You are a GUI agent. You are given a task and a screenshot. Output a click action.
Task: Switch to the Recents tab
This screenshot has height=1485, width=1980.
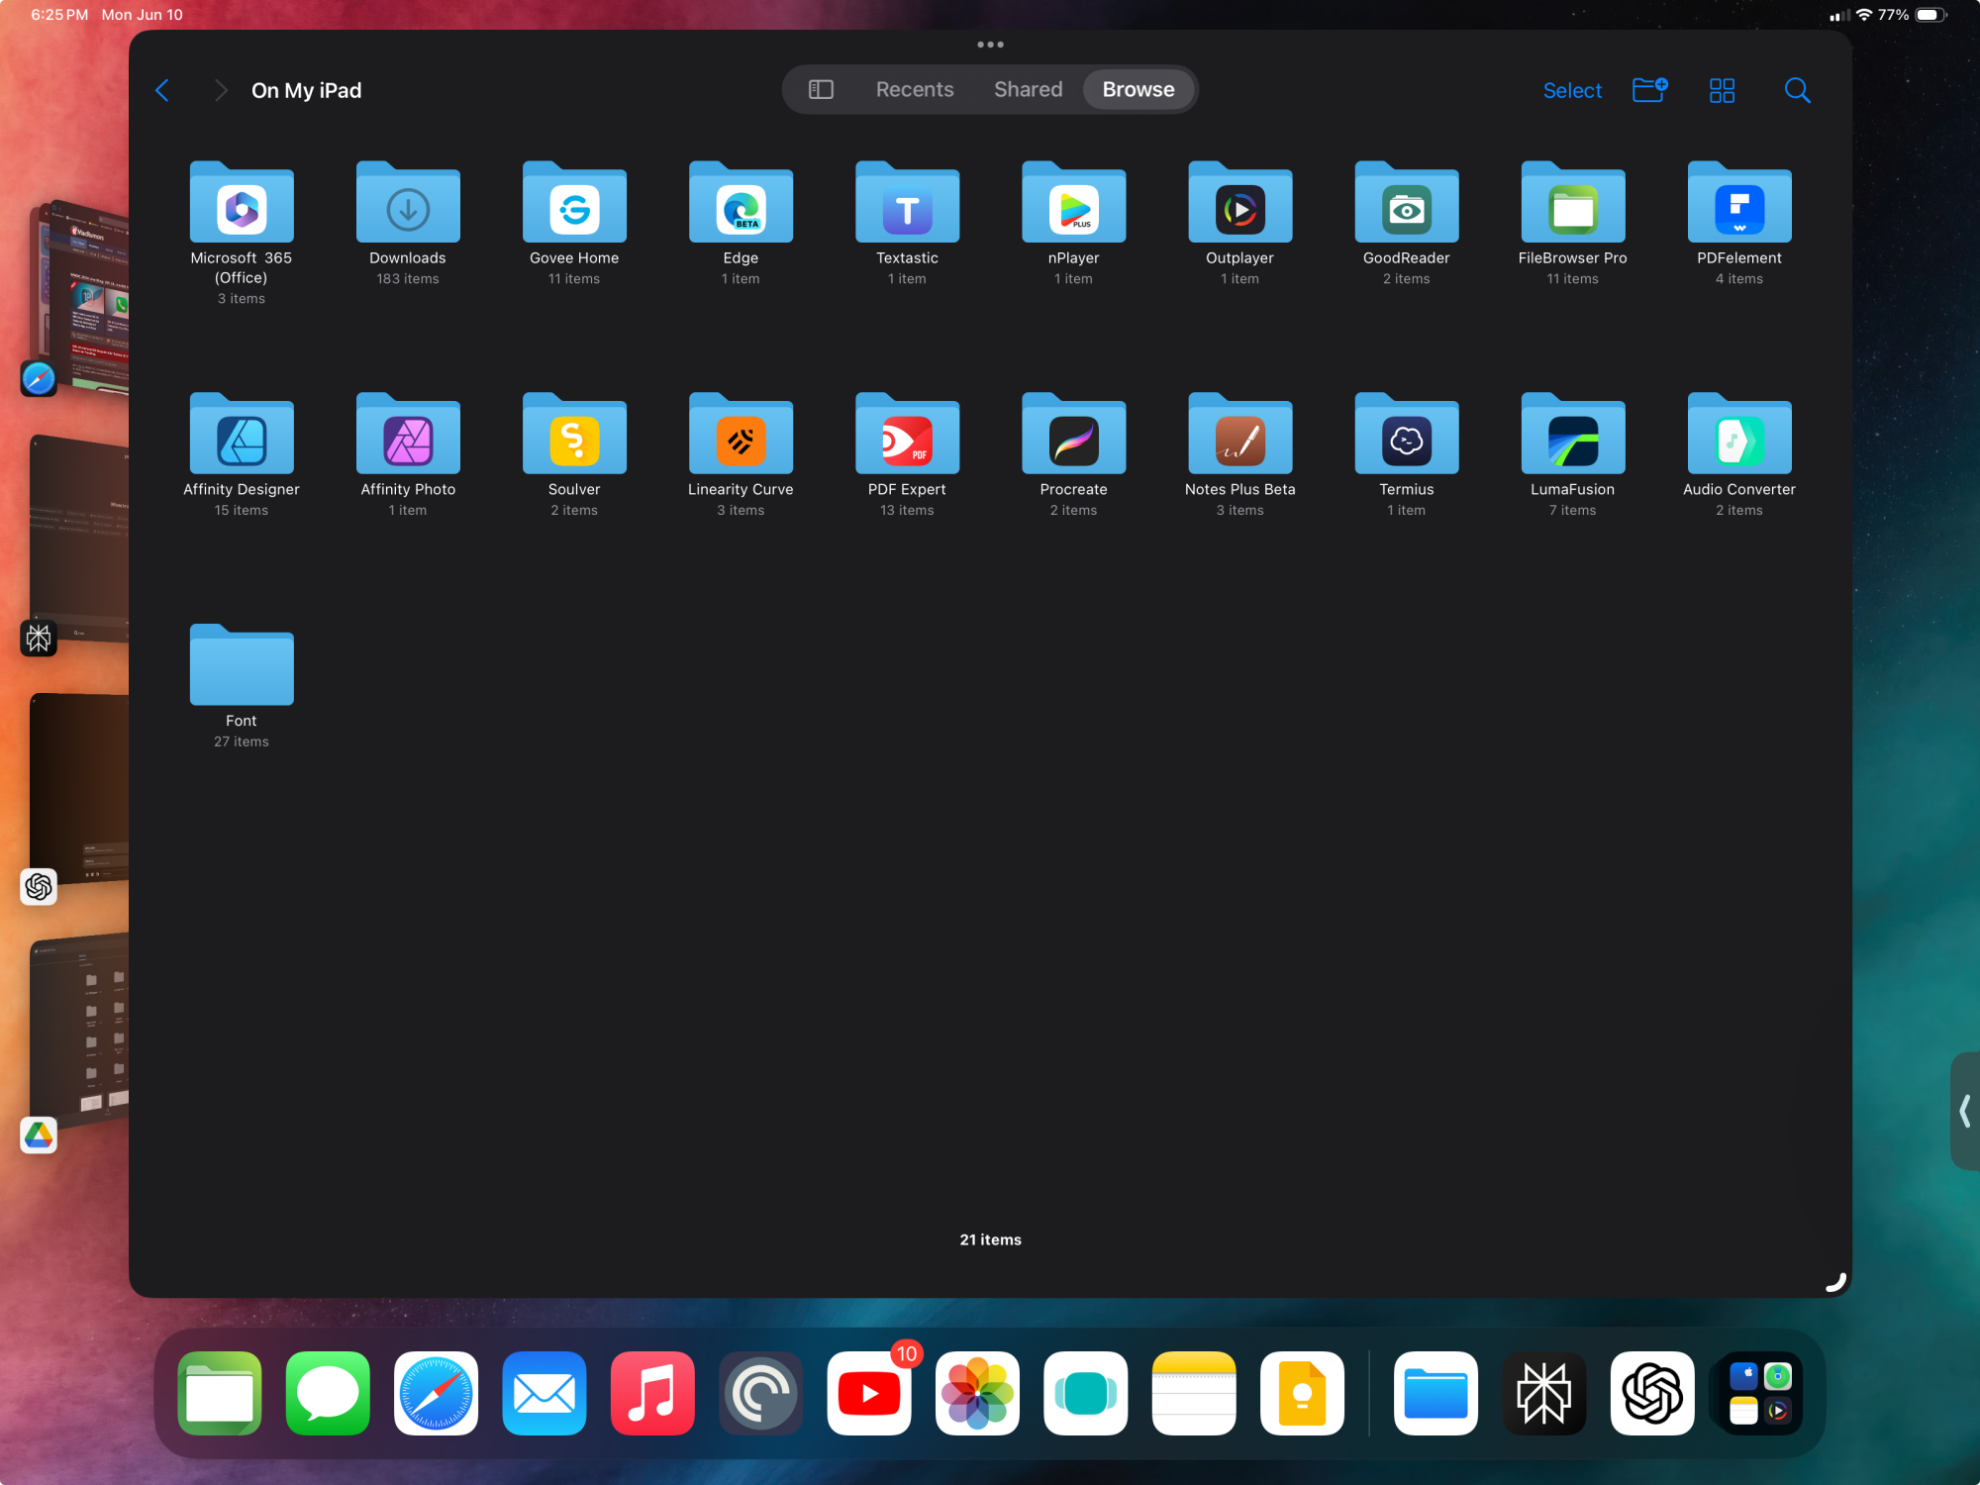(915, 90)
